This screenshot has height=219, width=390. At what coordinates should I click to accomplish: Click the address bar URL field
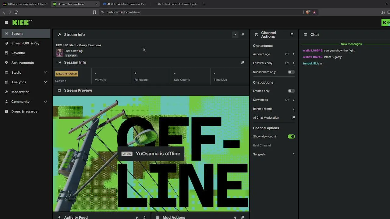pyautogui.click(x=201, y=12)
